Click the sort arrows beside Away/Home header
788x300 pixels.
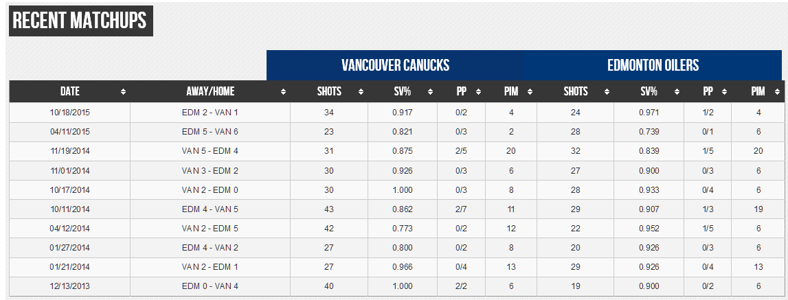click(x=283, y=91)
